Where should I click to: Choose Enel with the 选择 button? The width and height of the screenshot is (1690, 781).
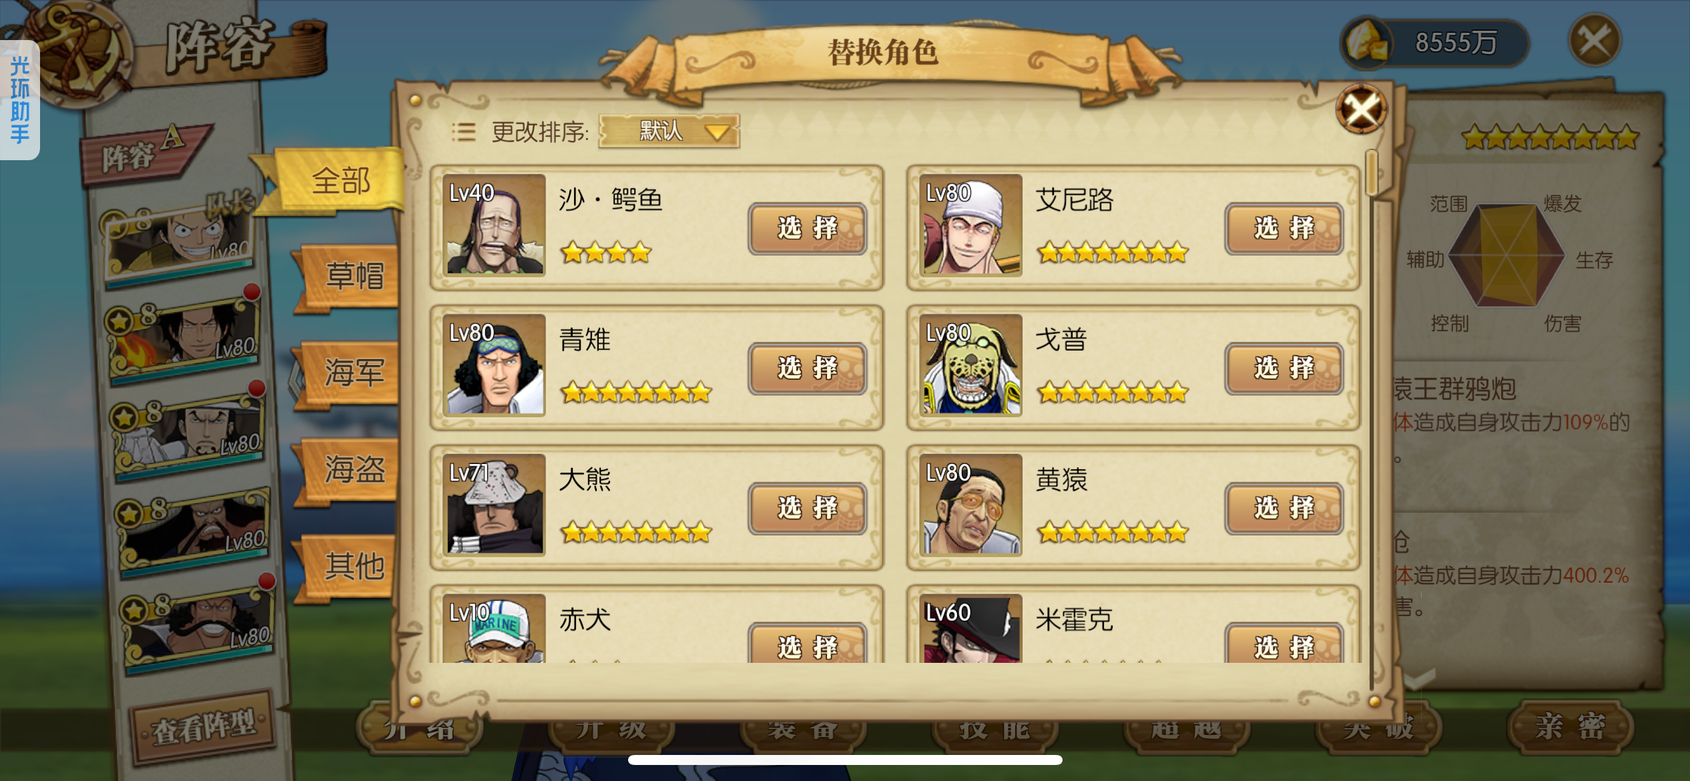point(1284,229)
